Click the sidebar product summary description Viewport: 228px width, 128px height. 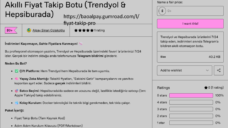[x=189, y=42]
